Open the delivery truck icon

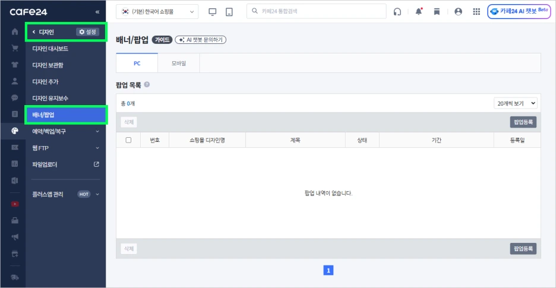[15, 277]
